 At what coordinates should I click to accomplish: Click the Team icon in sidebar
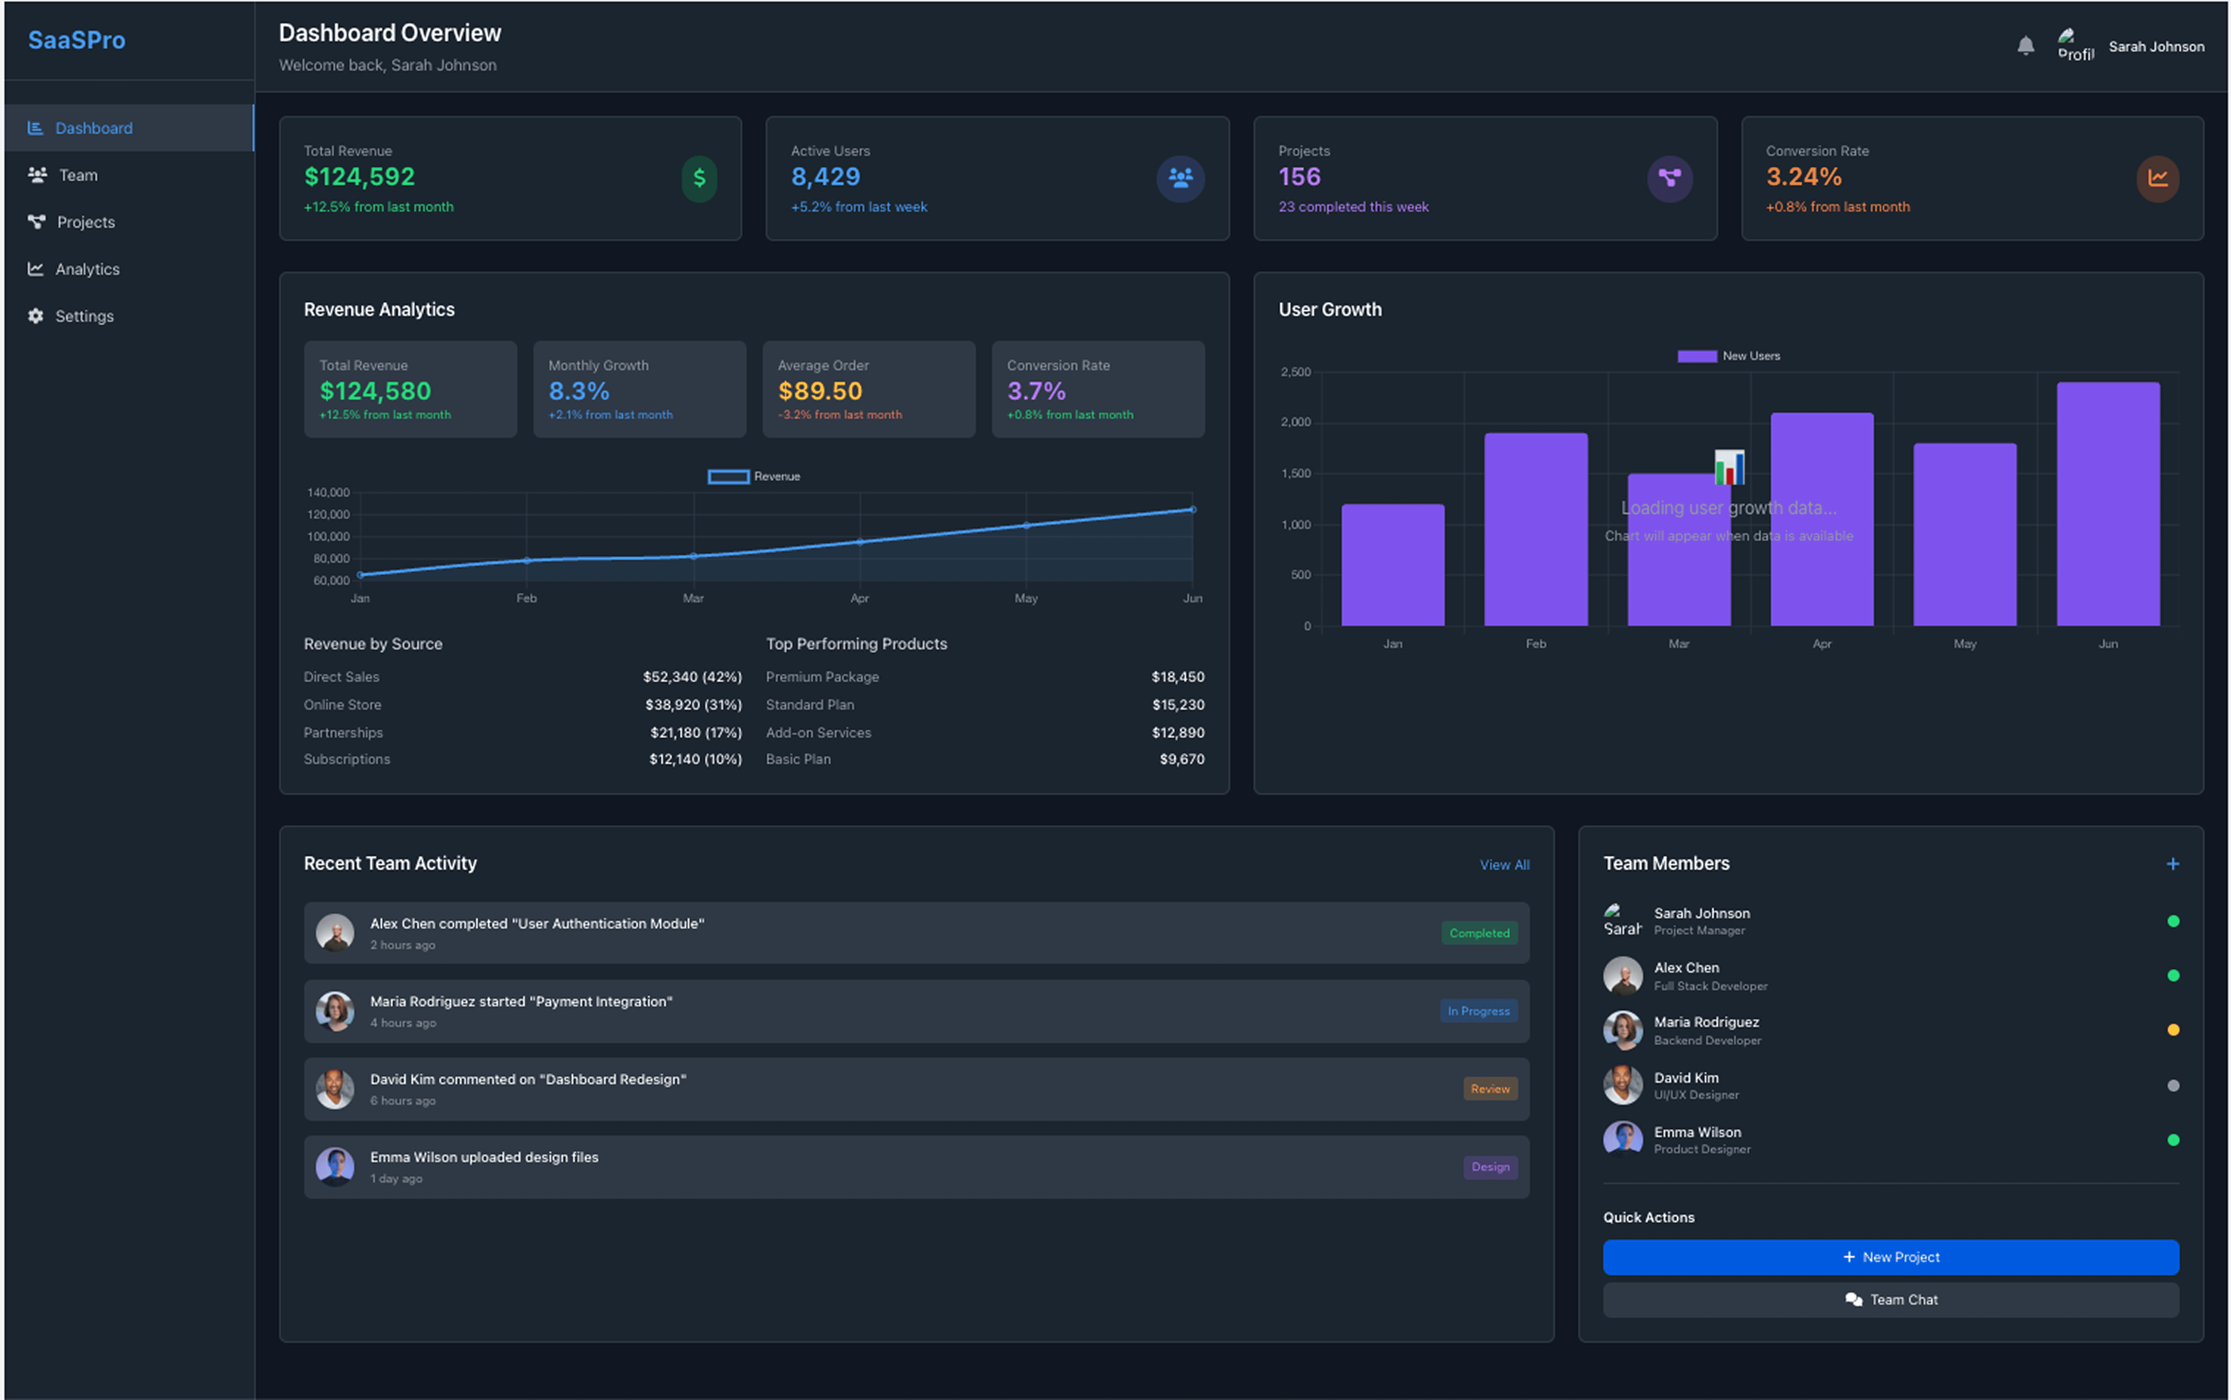pos(37,175)
